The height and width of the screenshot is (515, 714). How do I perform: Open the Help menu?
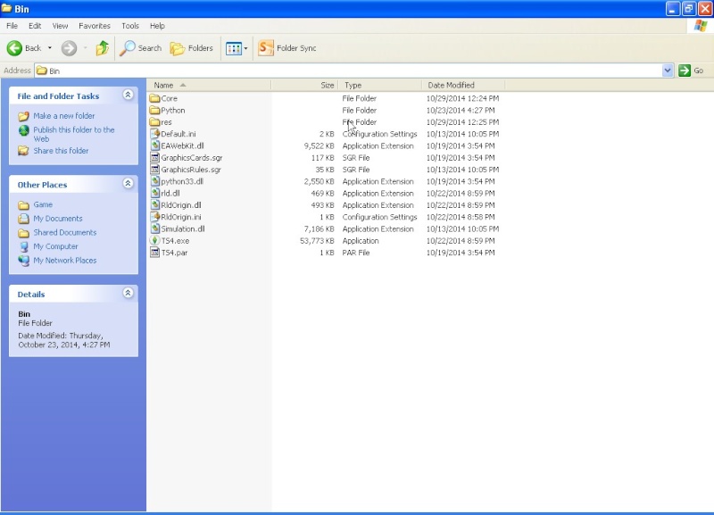coord(157,26)
